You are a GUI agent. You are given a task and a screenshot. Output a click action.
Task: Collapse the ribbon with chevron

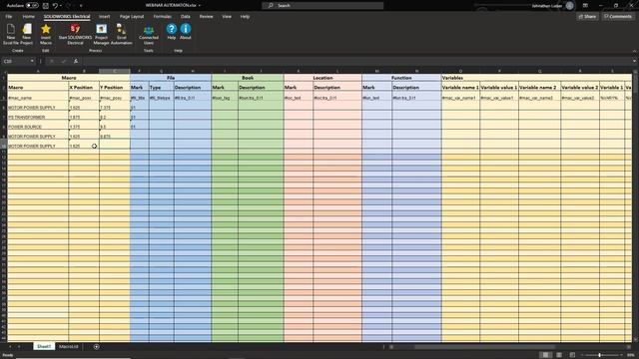point(634,51)
